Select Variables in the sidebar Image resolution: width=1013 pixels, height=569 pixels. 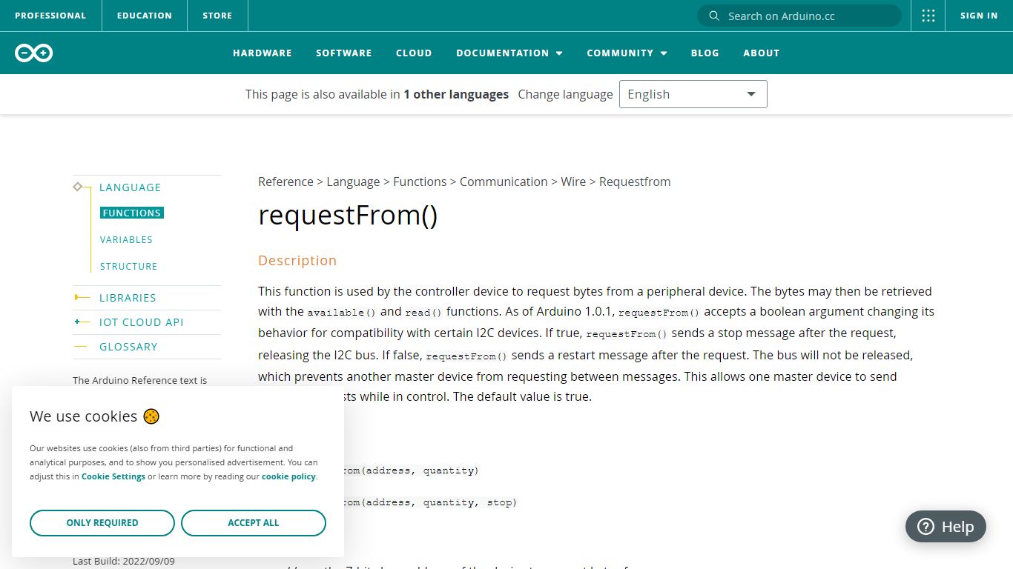[126, 239]
